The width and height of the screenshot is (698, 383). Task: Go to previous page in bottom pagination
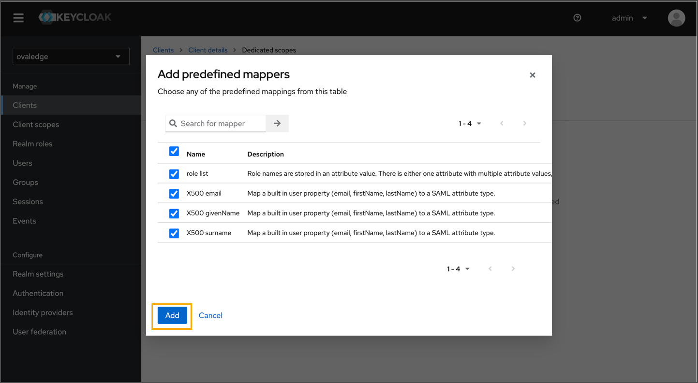tap(490, 269)
